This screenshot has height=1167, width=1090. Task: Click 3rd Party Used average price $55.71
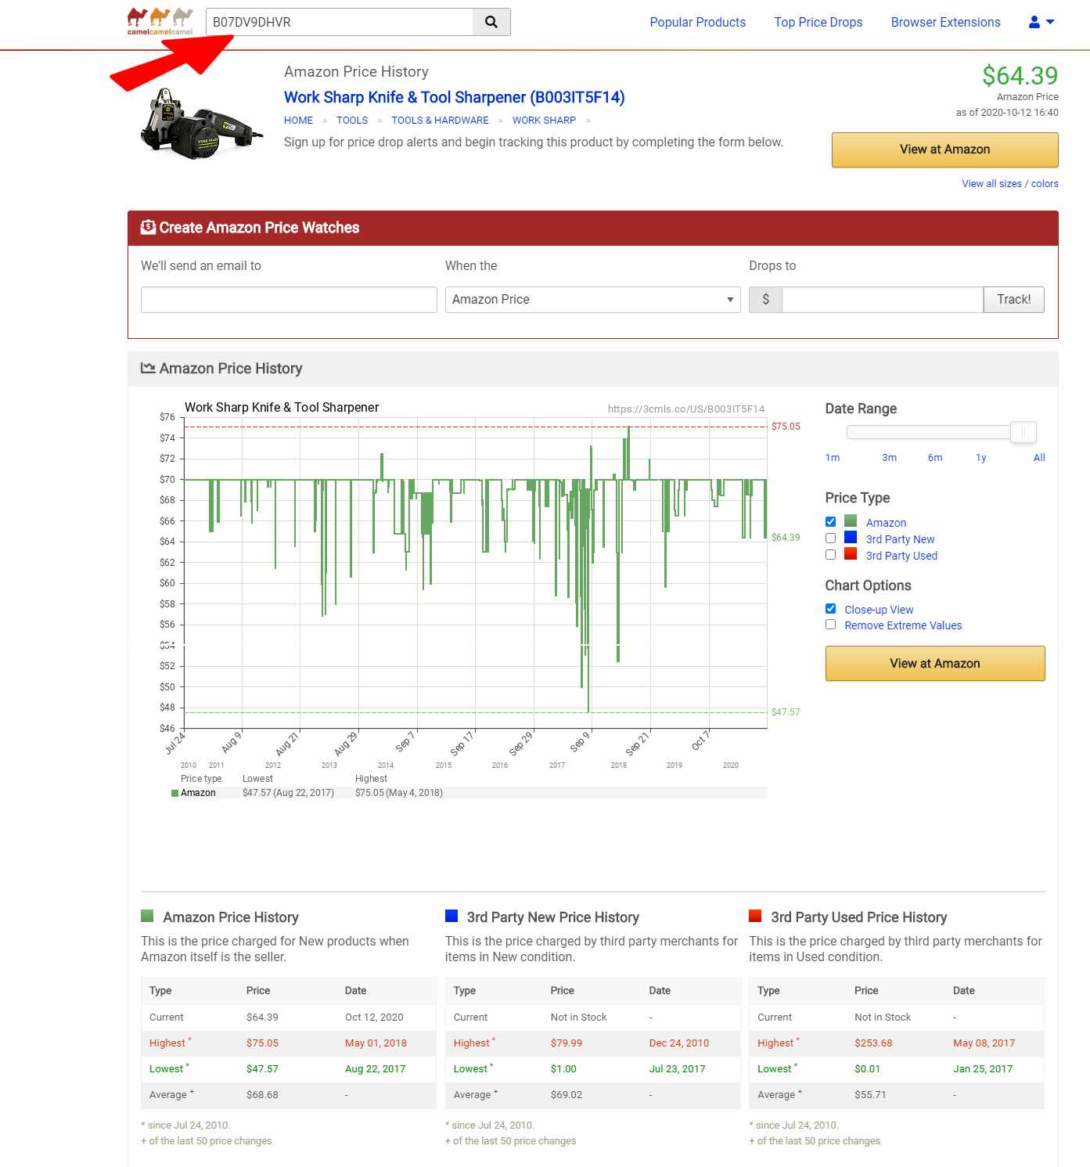click(x=870, y=1095)
